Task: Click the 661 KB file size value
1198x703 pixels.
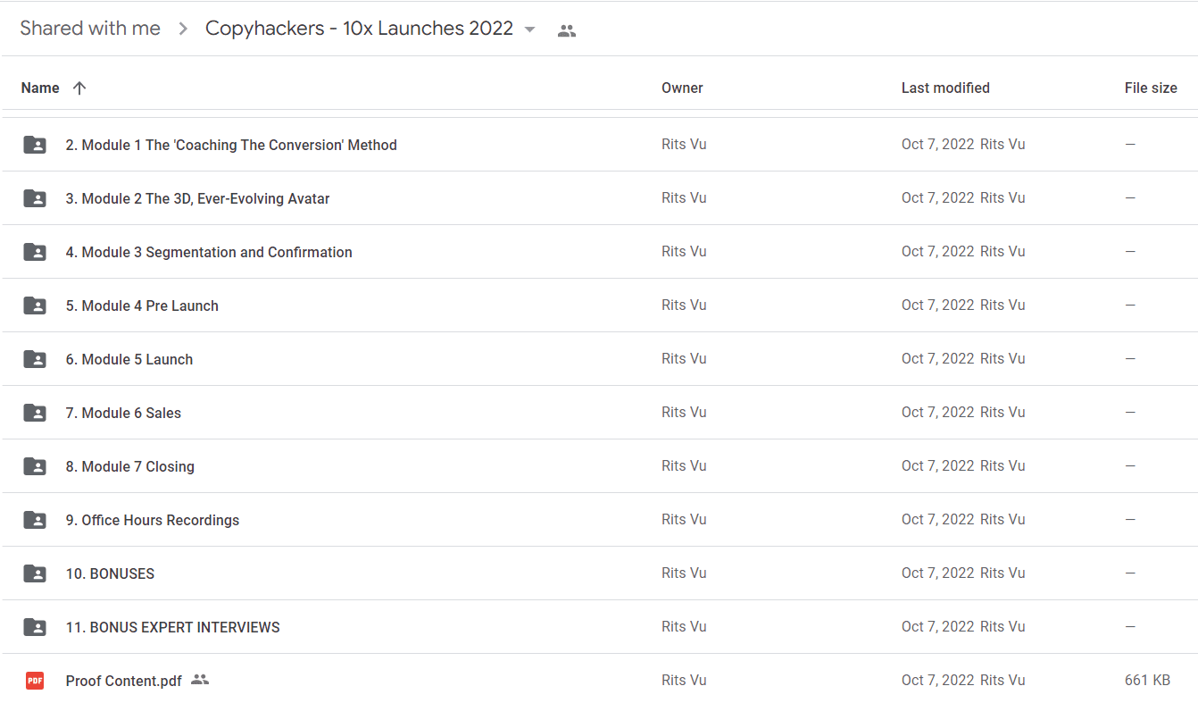Action: (x=1147, y=680)
